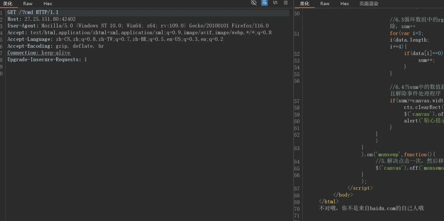This screenshot has height=221, width=444.
Task: Switch to the Hex tab in request panel
Action: 48,4
